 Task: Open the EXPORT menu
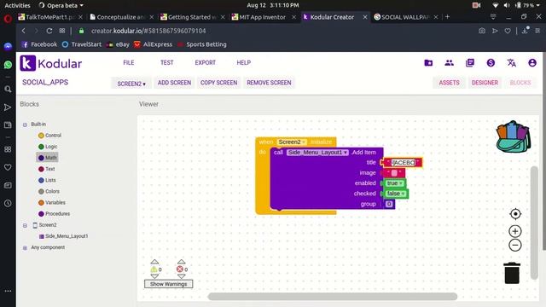point(205,62)
